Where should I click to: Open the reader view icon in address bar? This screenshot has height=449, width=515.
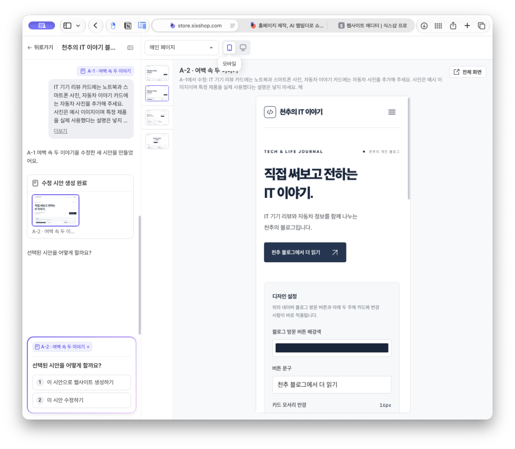(x=232, y=25)
